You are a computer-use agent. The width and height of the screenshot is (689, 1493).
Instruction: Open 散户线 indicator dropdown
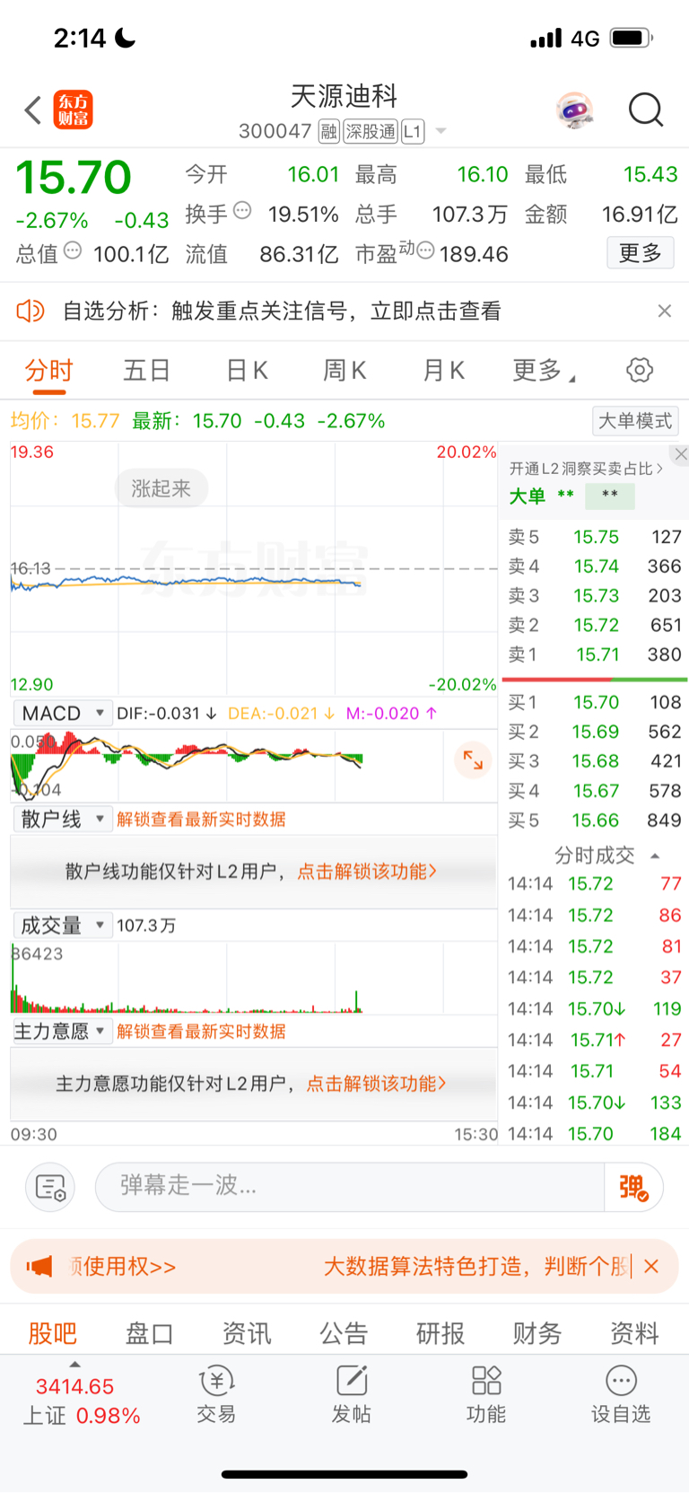coord(62,819)
